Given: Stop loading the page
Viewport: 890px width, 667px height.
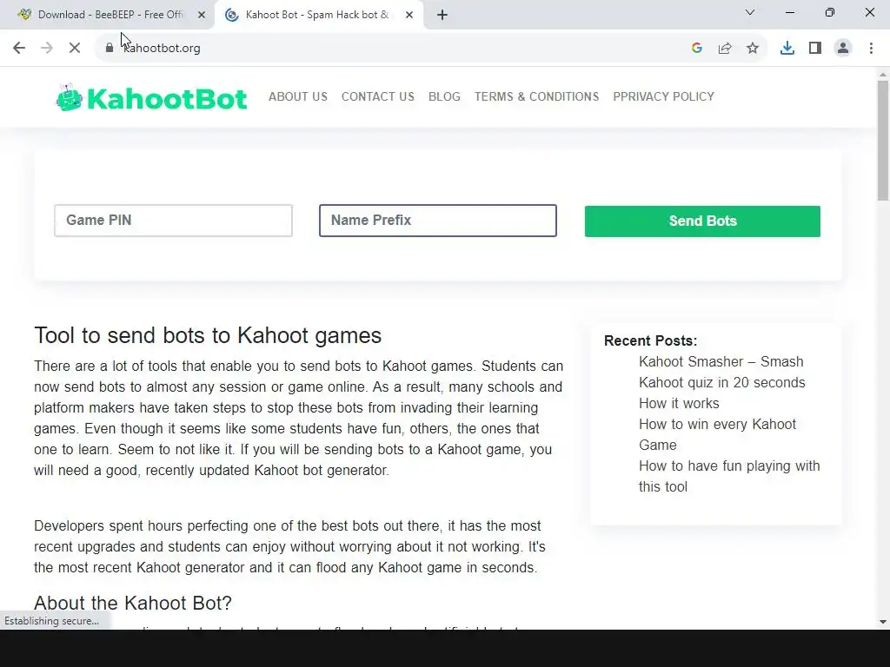Looking at the screenshot, I should [x=75, y=49].
